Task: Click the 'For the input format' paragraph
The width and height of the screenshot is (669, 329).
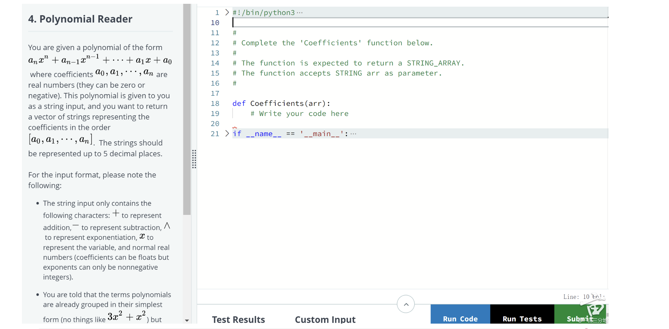Action: point(92,180)
